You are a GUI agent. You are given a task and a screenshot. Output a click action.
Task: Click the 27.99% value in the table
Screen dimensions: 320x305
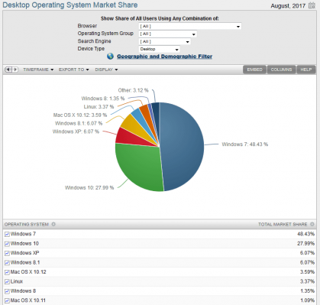[x=305, y=244]
